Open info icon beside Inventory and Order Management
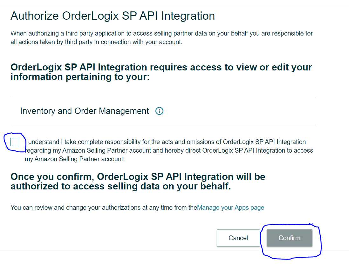This screenshot has width=349, height=277. [159, 111]
